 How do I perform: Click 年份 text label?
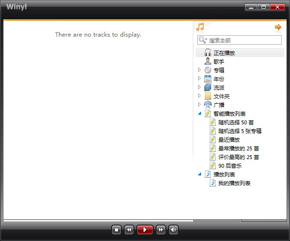pos(219,79)
